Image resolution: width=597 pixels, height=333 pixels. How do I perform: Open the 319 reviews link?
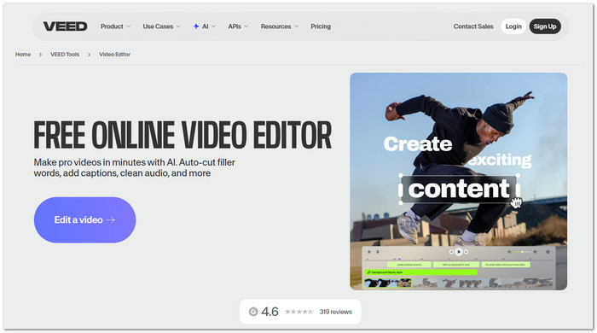(335, 312)
